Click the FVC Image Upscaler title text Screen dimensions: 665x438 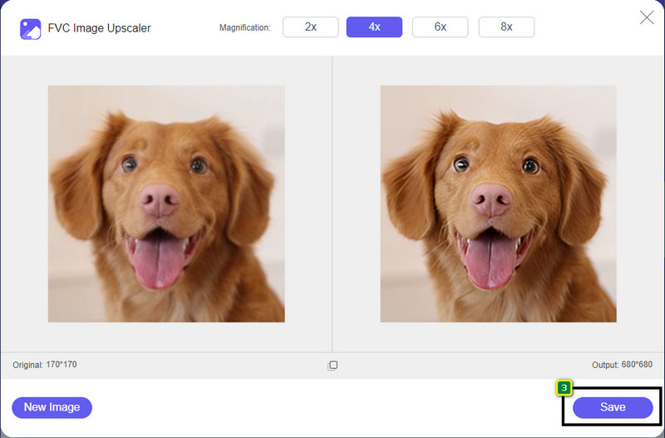pyautogui.click(x=99, y=28)
